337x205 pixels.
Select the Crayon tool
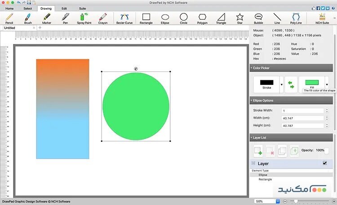coord(103,18)
